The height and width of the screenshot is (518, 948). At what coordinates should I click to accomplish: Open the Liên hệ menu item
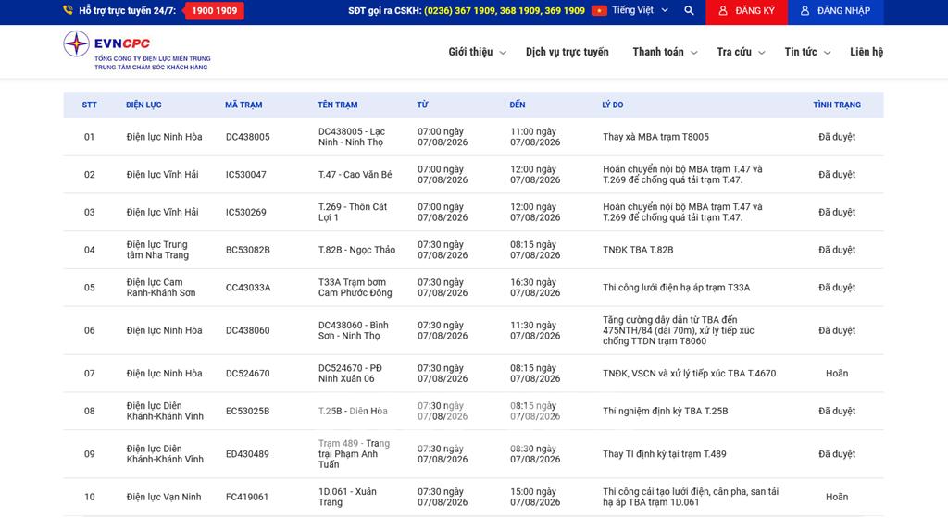(867, 52)
